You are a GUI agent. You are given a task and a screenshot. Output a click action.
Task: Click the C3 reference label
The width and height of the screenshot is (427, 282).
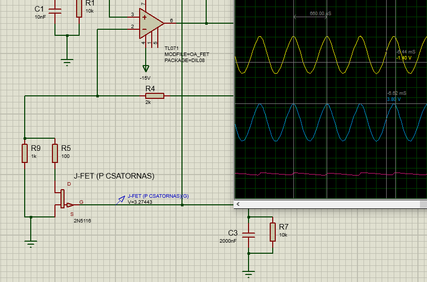pyautogui.click(x=233, y=233)
